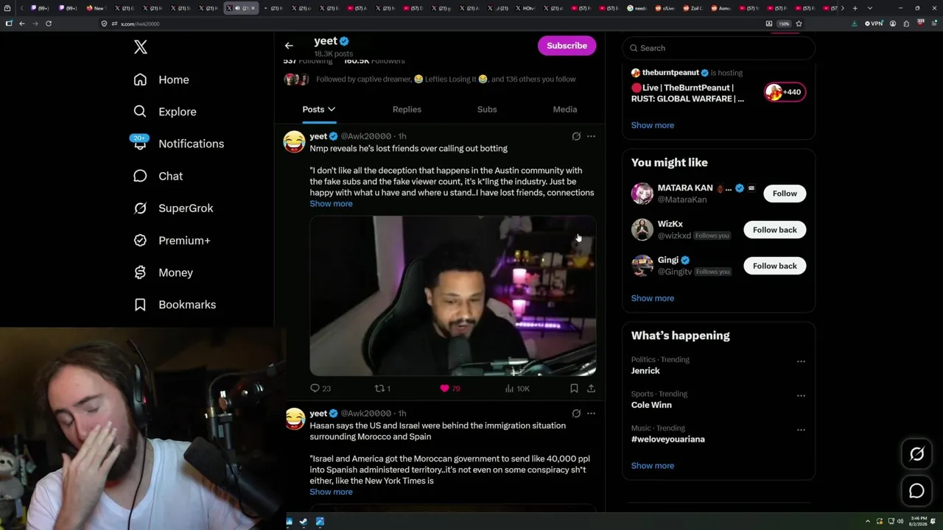The height and width of the screenshot is (530, 943).
Task: Show more live spaces under TheBurntPeanut
Action: [652, 125]
